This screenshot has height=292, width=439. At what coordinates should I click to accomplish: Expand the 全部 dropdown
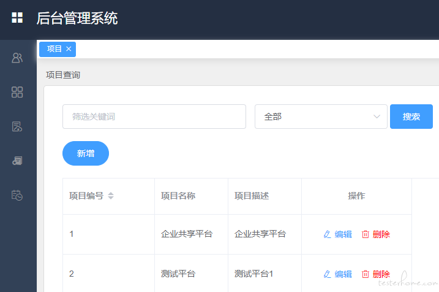tap(321, 117)
